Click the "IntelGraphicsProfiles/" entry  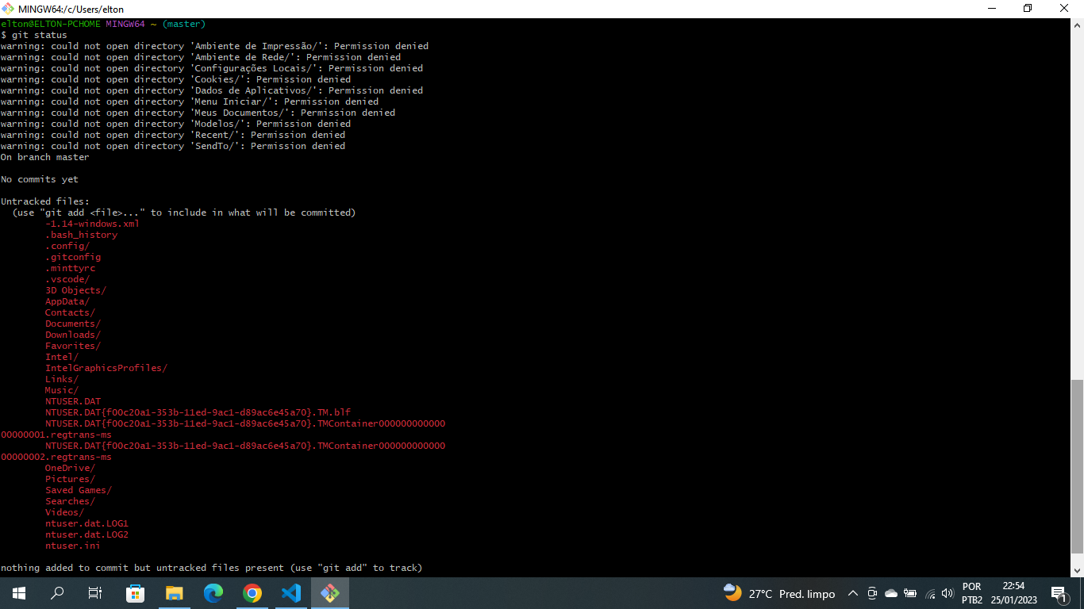pos(106,368)
